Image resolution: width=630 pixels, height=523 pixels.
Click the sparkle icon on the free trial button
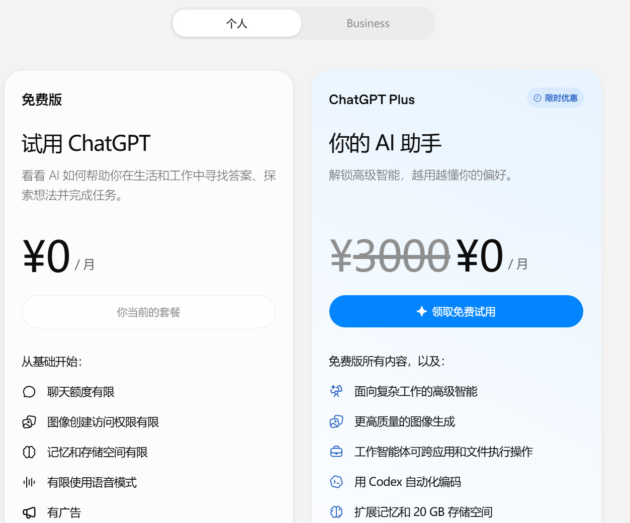pyautogui.click(x=422, y=311)
